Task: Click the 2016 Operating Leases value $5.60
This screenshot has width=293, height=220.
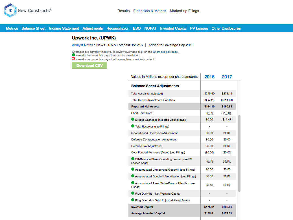Action: 209,161
